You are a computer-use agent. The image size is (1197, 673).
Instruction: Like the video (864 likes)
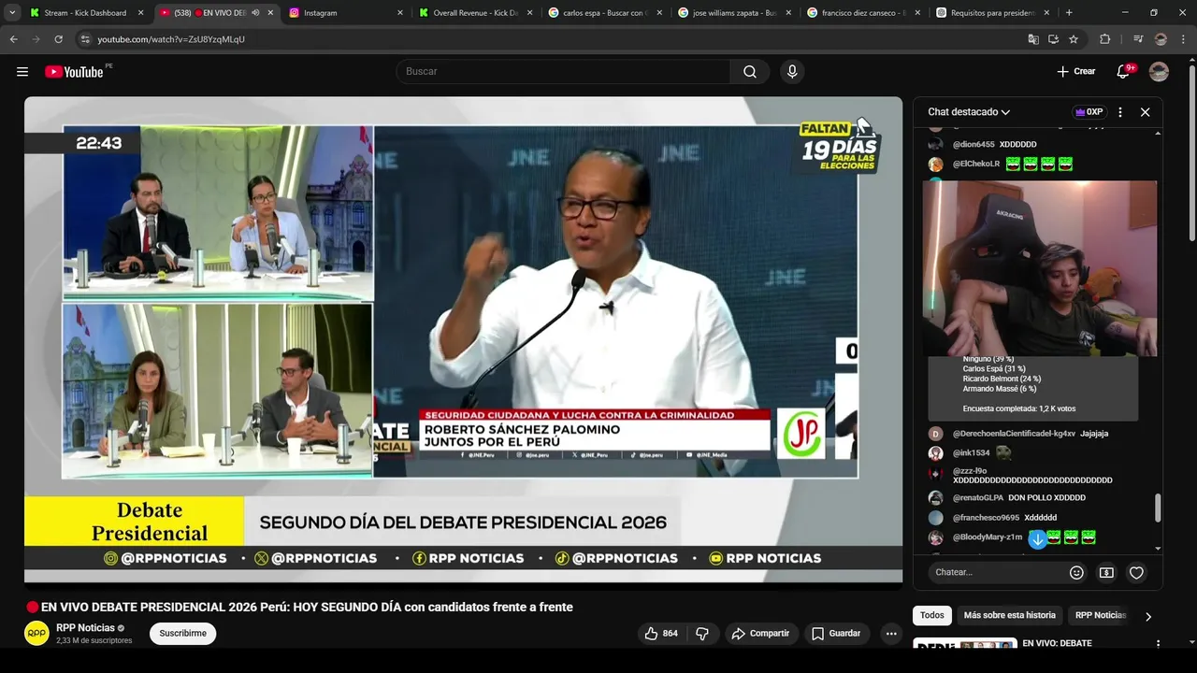click(x=660, y=634)
